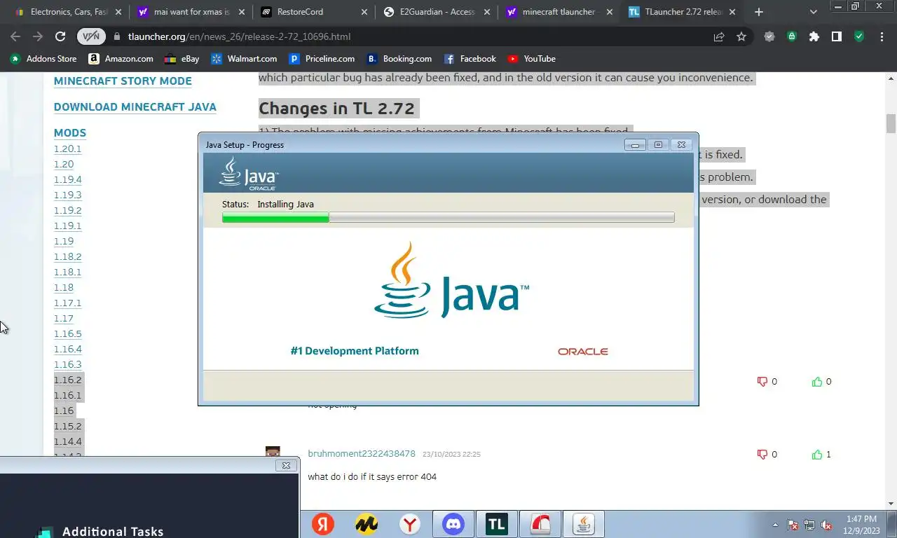Select the TLauncher 2.72 release tab
This screenshot has width=897, height=538.
pos(681,12)
